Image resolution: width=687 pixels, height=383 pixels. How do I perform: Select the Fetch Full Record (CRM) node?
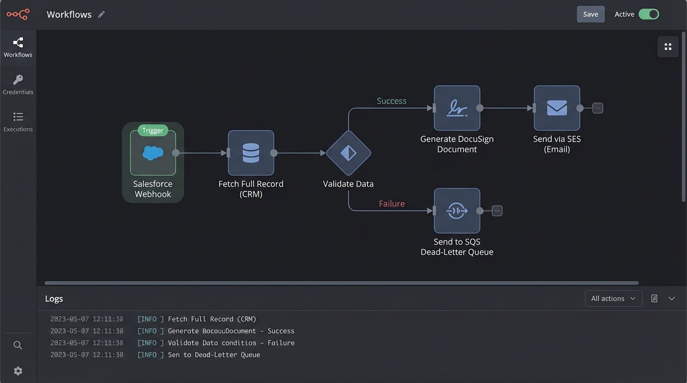tap(251, 154)
